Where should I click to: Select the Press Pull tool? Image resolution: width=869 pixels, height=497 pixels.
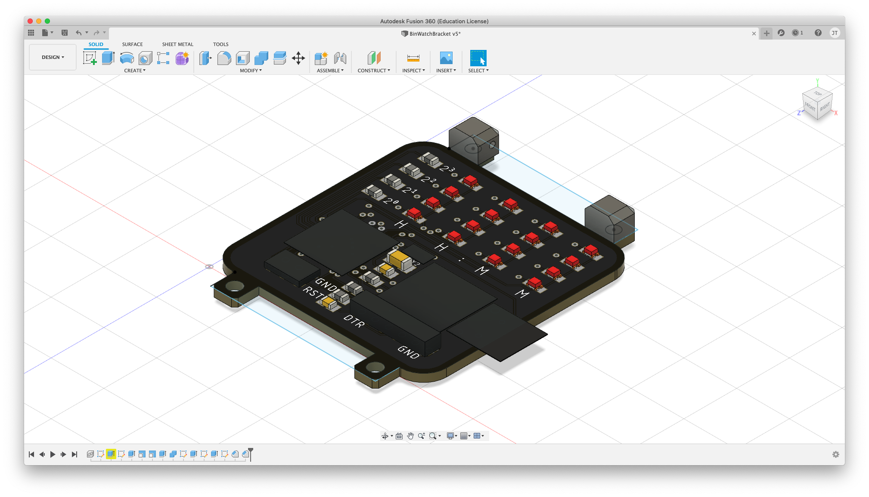pos(205,58)
